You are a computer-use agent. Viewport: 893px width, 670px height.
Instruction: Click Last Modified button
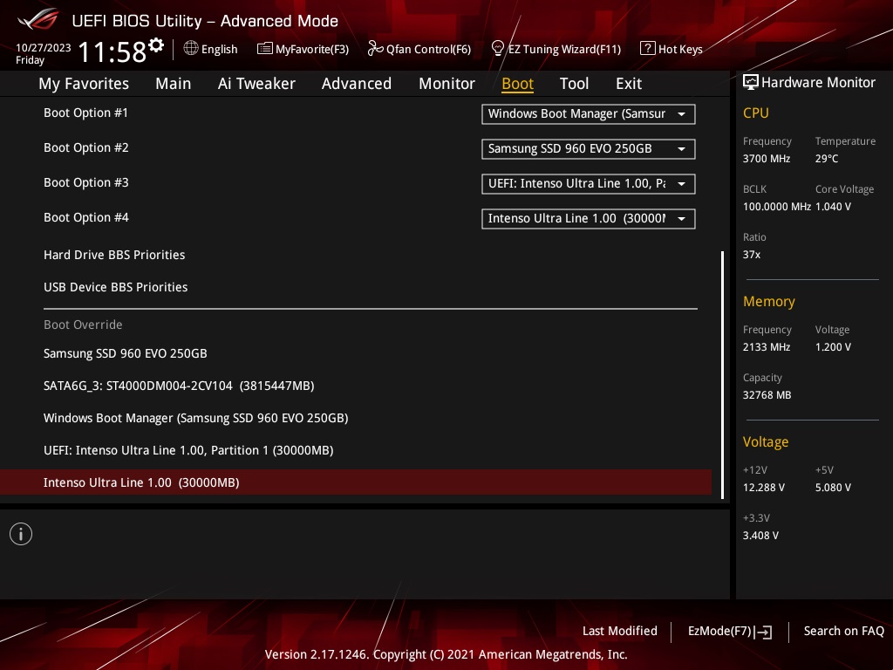(x=620, y=631)
